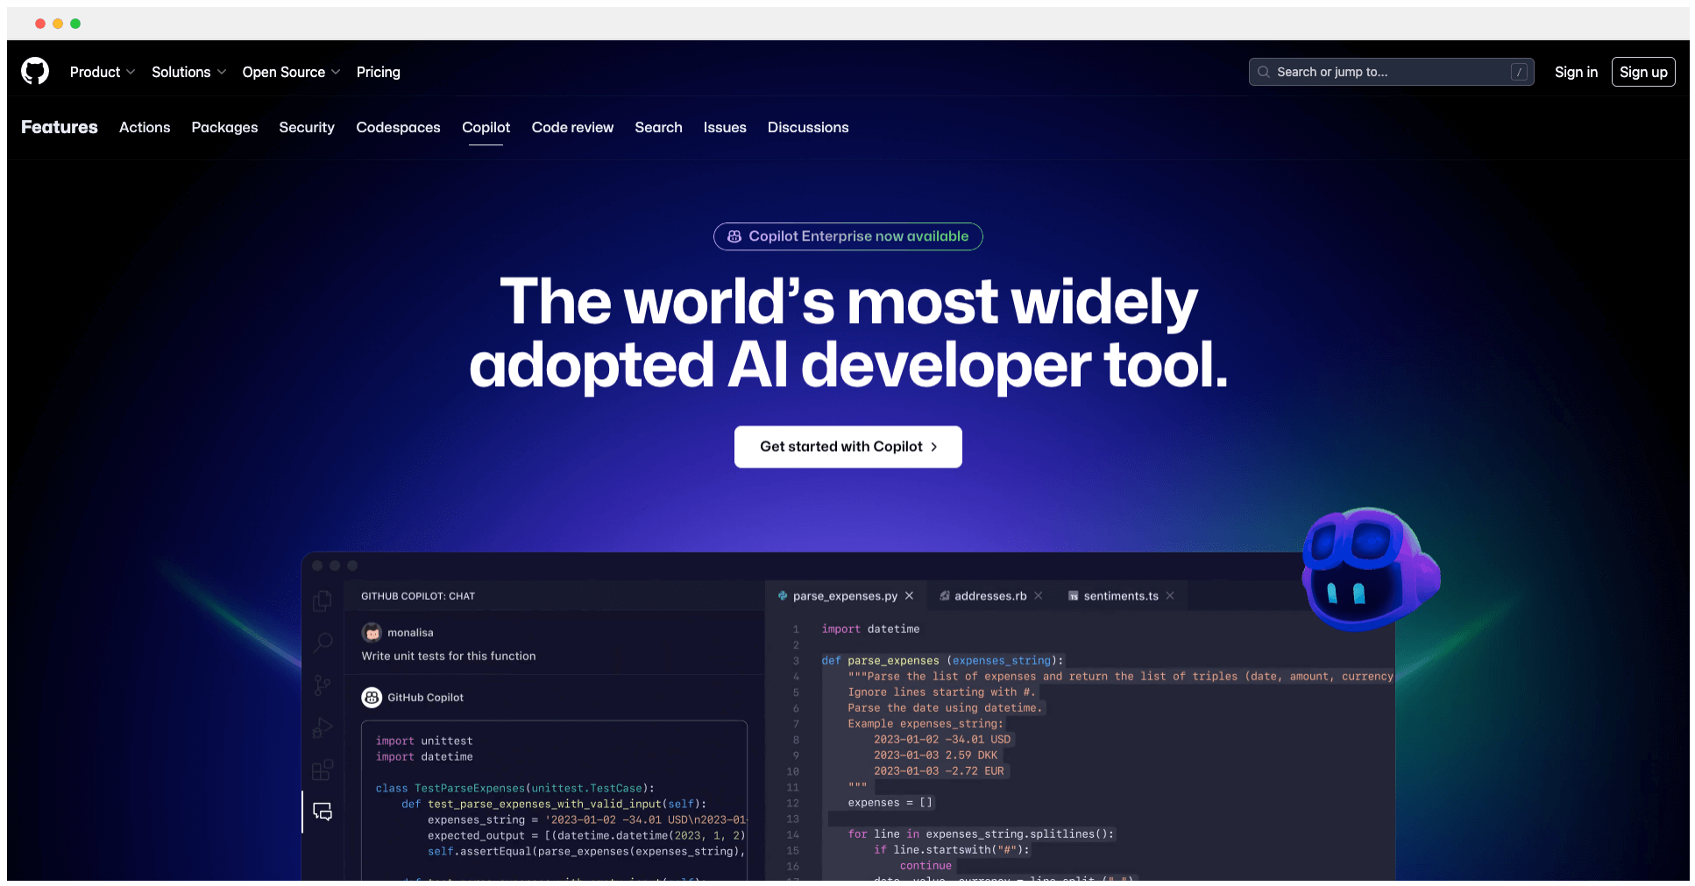Viewport: 1695px width, 886px height.
Task: Close the sentiments.ts editor tab
Action: coord(1170,595)
